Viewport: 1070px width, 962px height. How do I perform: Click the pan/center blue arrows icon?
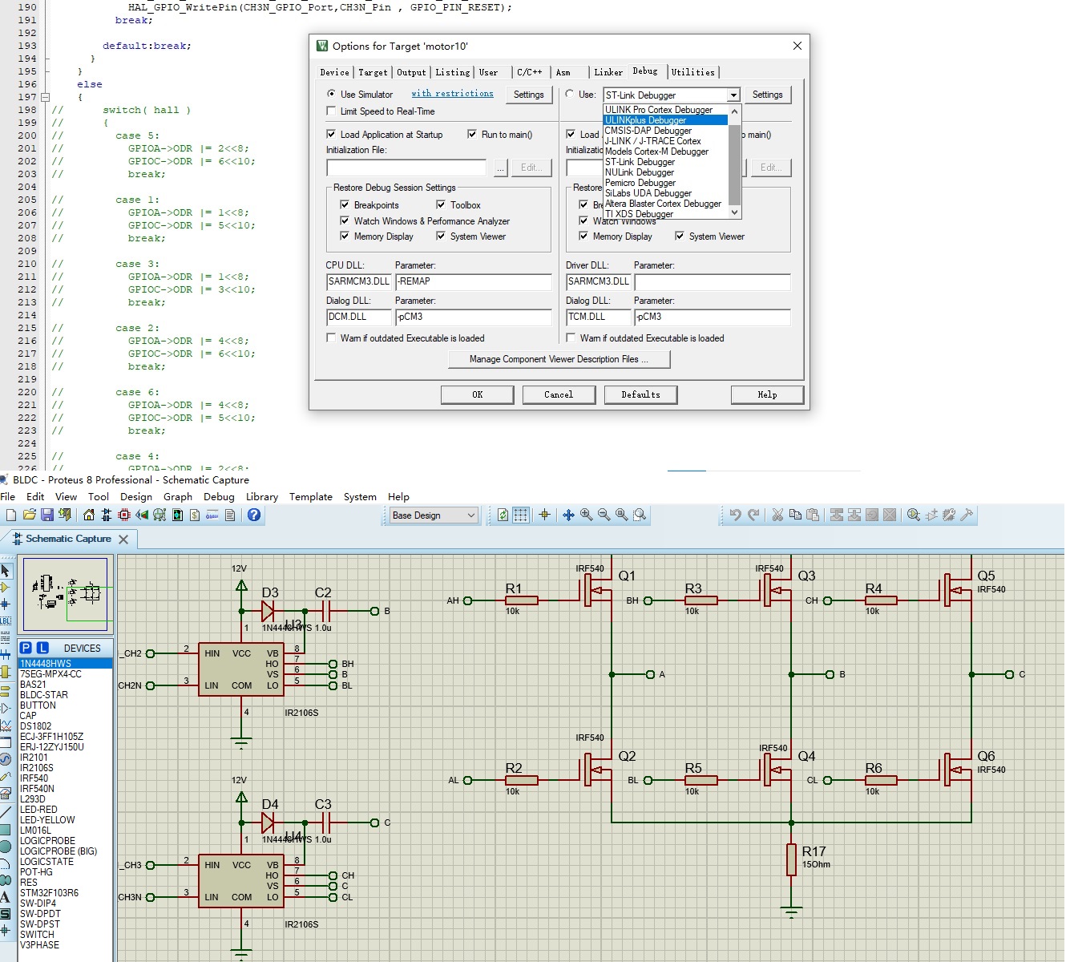pos(568,515)
